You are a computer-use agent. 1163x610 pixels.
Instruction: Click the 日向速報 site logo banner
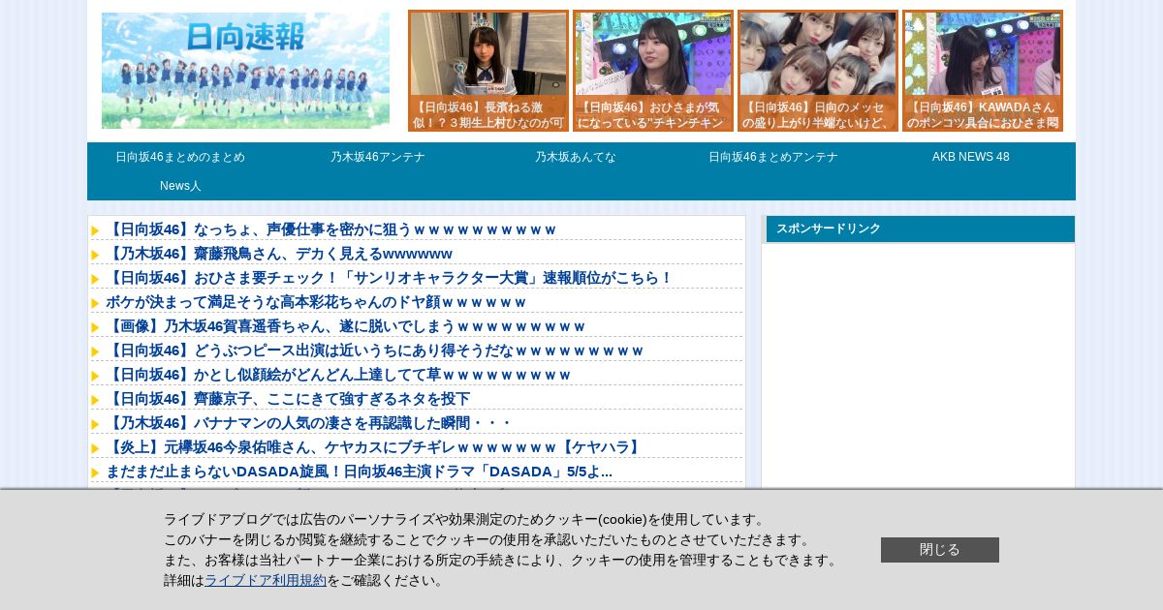245,71
